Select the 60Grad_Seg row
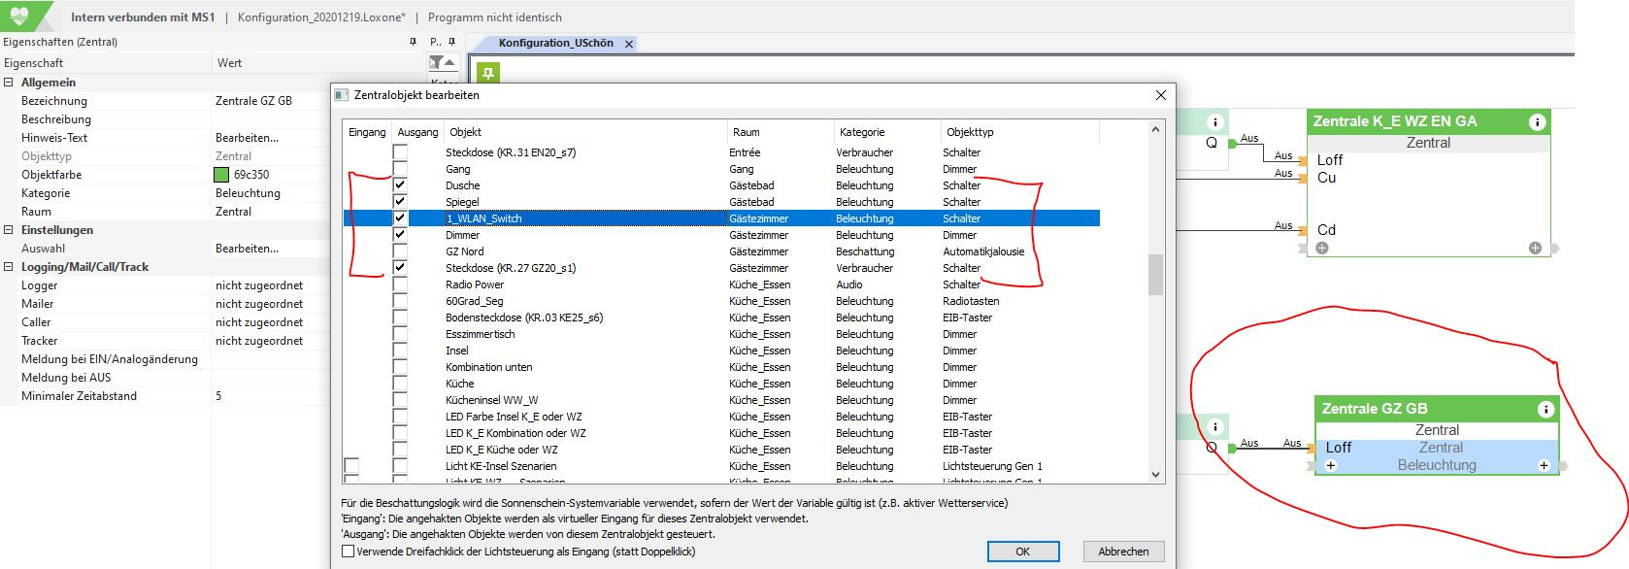The height and width of the screenshot is (569, 1629). point(721,301)
